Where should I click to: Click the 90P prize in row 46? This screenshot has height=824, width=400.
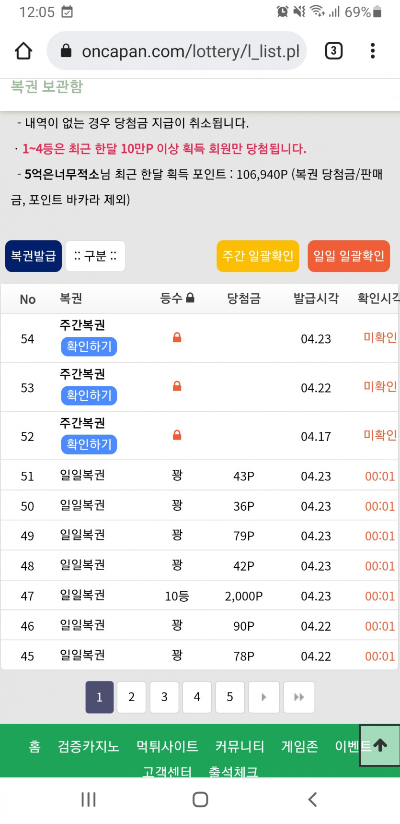pos(244,626)
